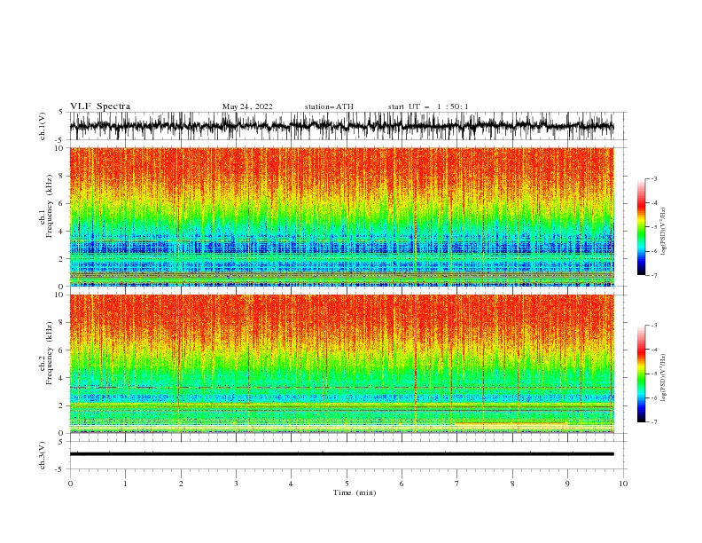The width and height of the screenshot is (702, 543).
Task: Click the "station=ATH" header label
Action: click(x=329, y=106)
